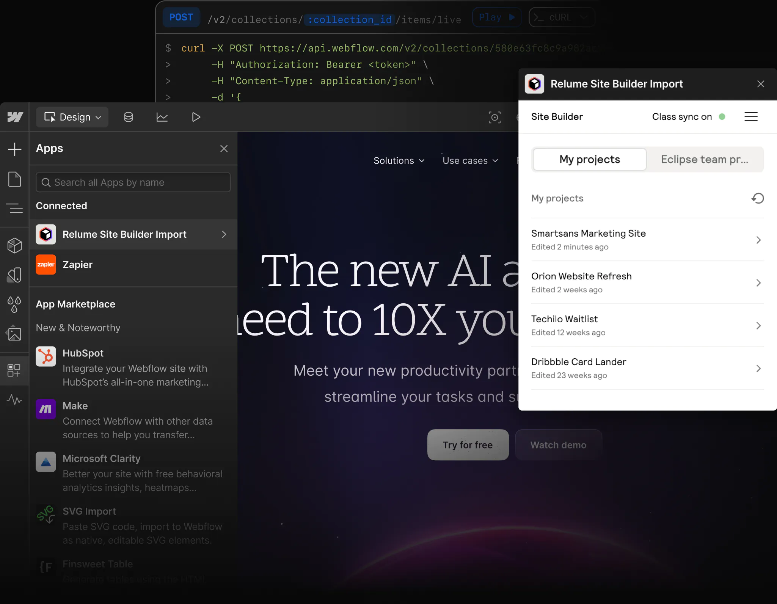Switch to My projects tab
The height and width of the screenshot is (604, 777).
coord(590,160)
